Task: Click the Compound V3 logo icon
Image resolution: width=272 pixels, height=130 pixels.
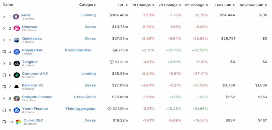Action: pyautogui.click(x=17, y=75)
